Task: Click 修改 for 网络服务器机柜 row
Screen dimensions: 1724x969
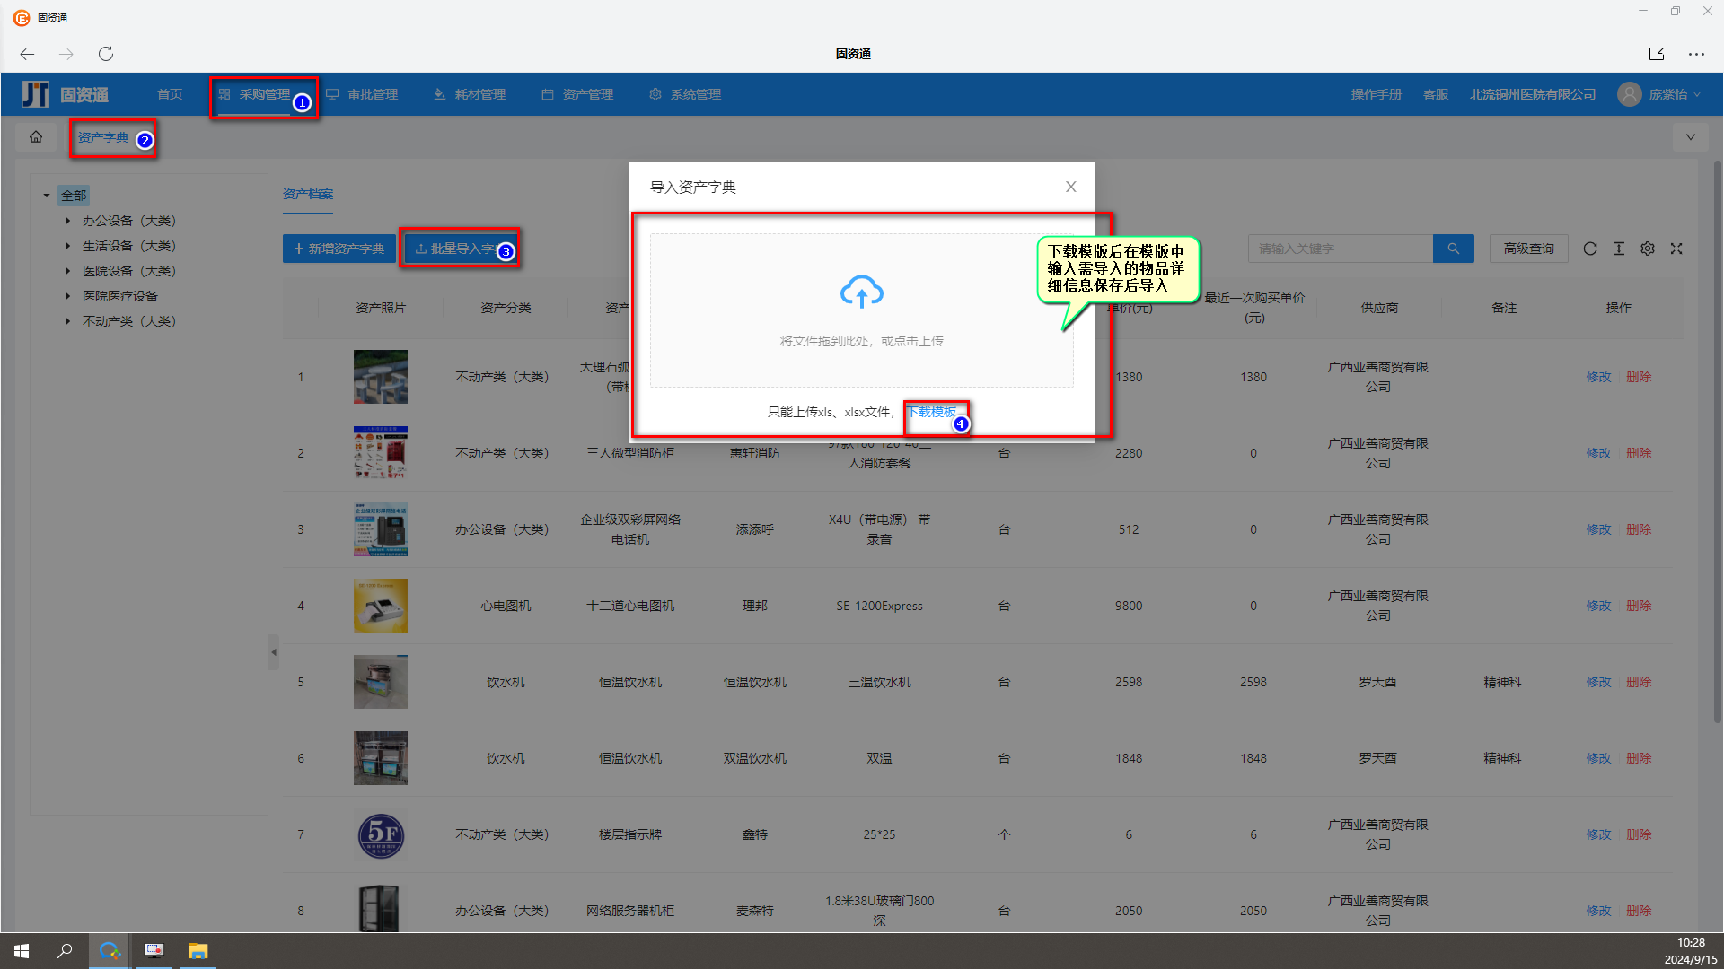Action: point(1598,911)
